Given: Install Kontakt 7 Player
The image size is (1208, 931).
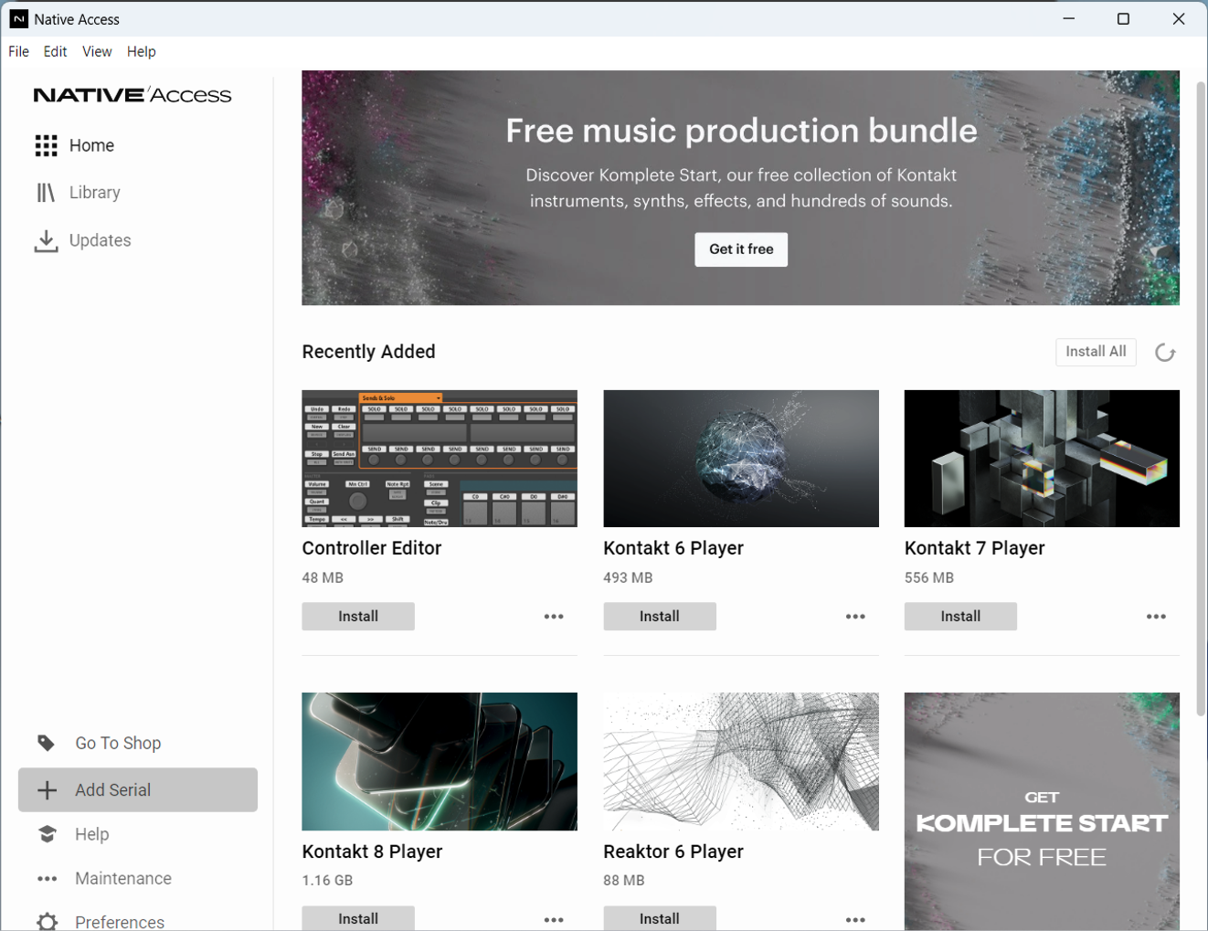Looking at the screenshot, I should [960, 617].
